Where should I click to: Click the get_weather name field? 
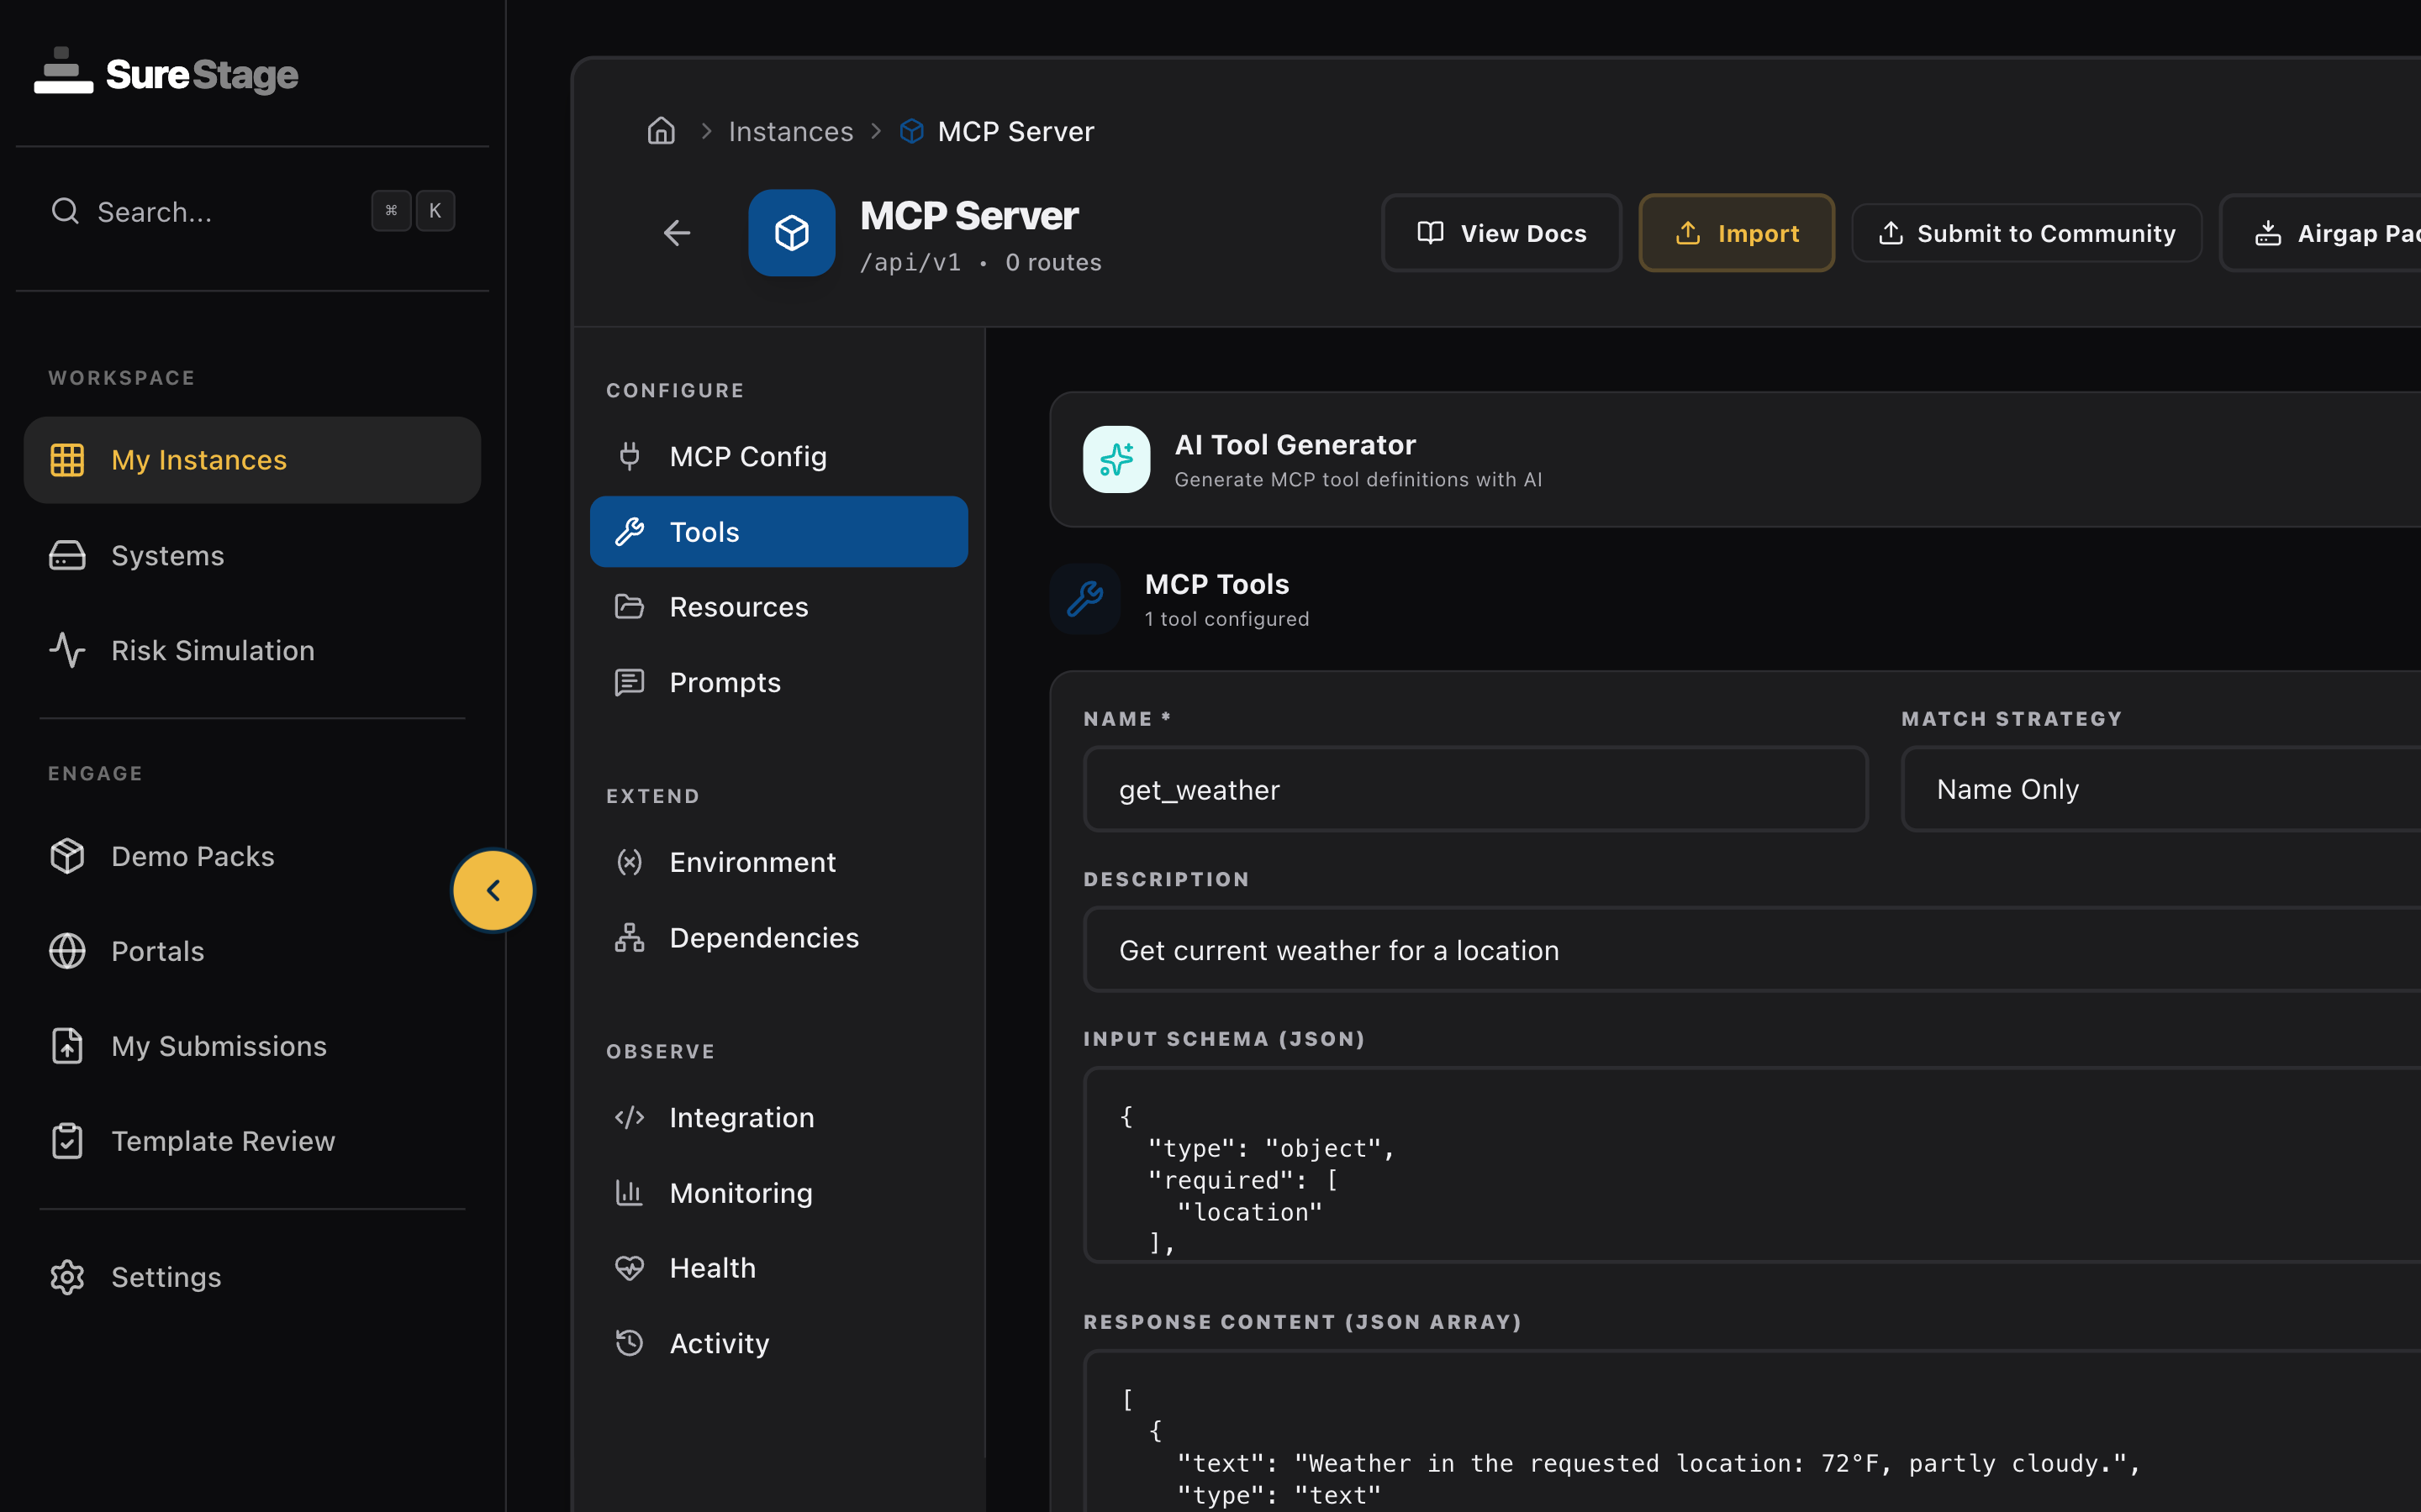[x=1474, y=789]
